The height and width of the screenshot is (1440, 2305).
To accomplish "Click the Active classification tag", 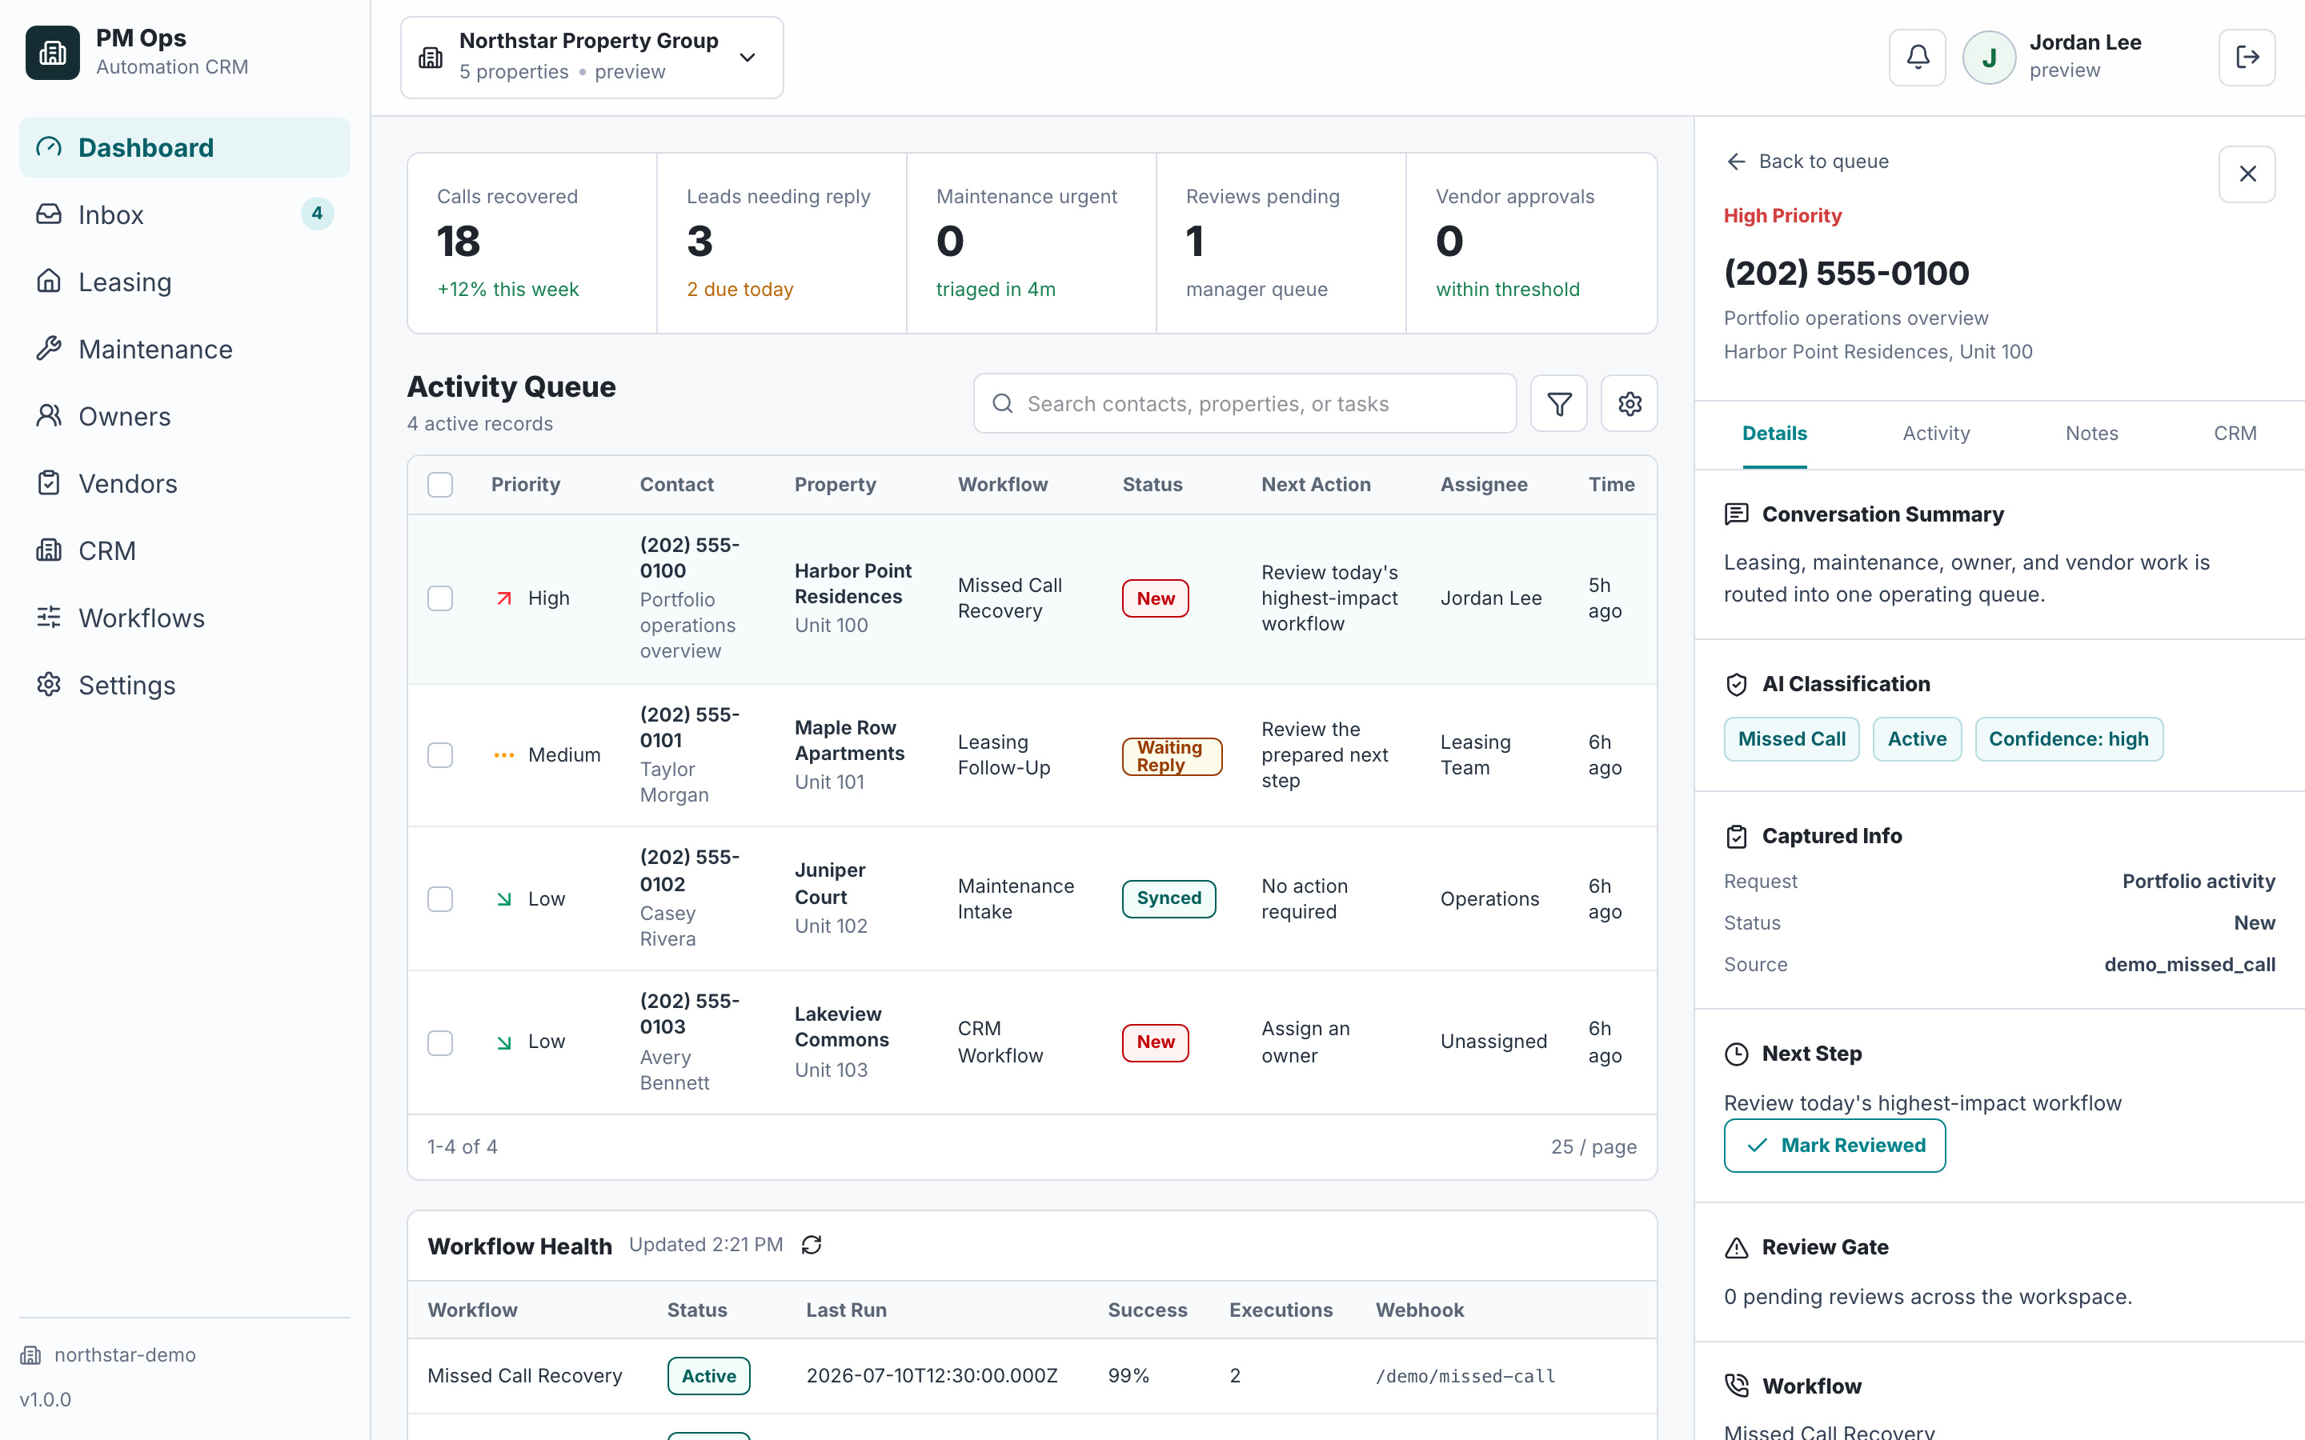I will [x=1916, y=739].
